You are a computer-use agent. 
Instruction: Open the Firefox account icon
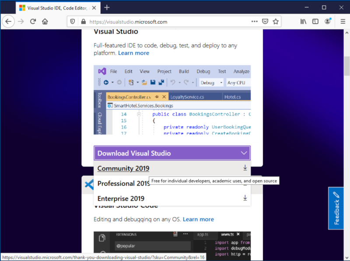pyautogui.click(x=327, y=21)
